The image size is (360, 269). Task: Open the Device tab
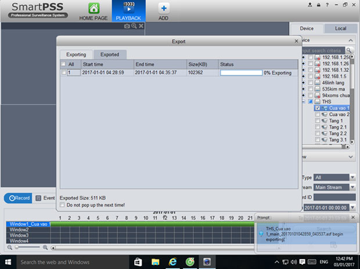coord(307,28)
